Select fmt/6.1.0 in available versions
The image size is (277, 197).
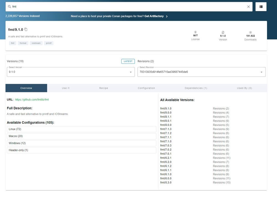coord(166,174)
